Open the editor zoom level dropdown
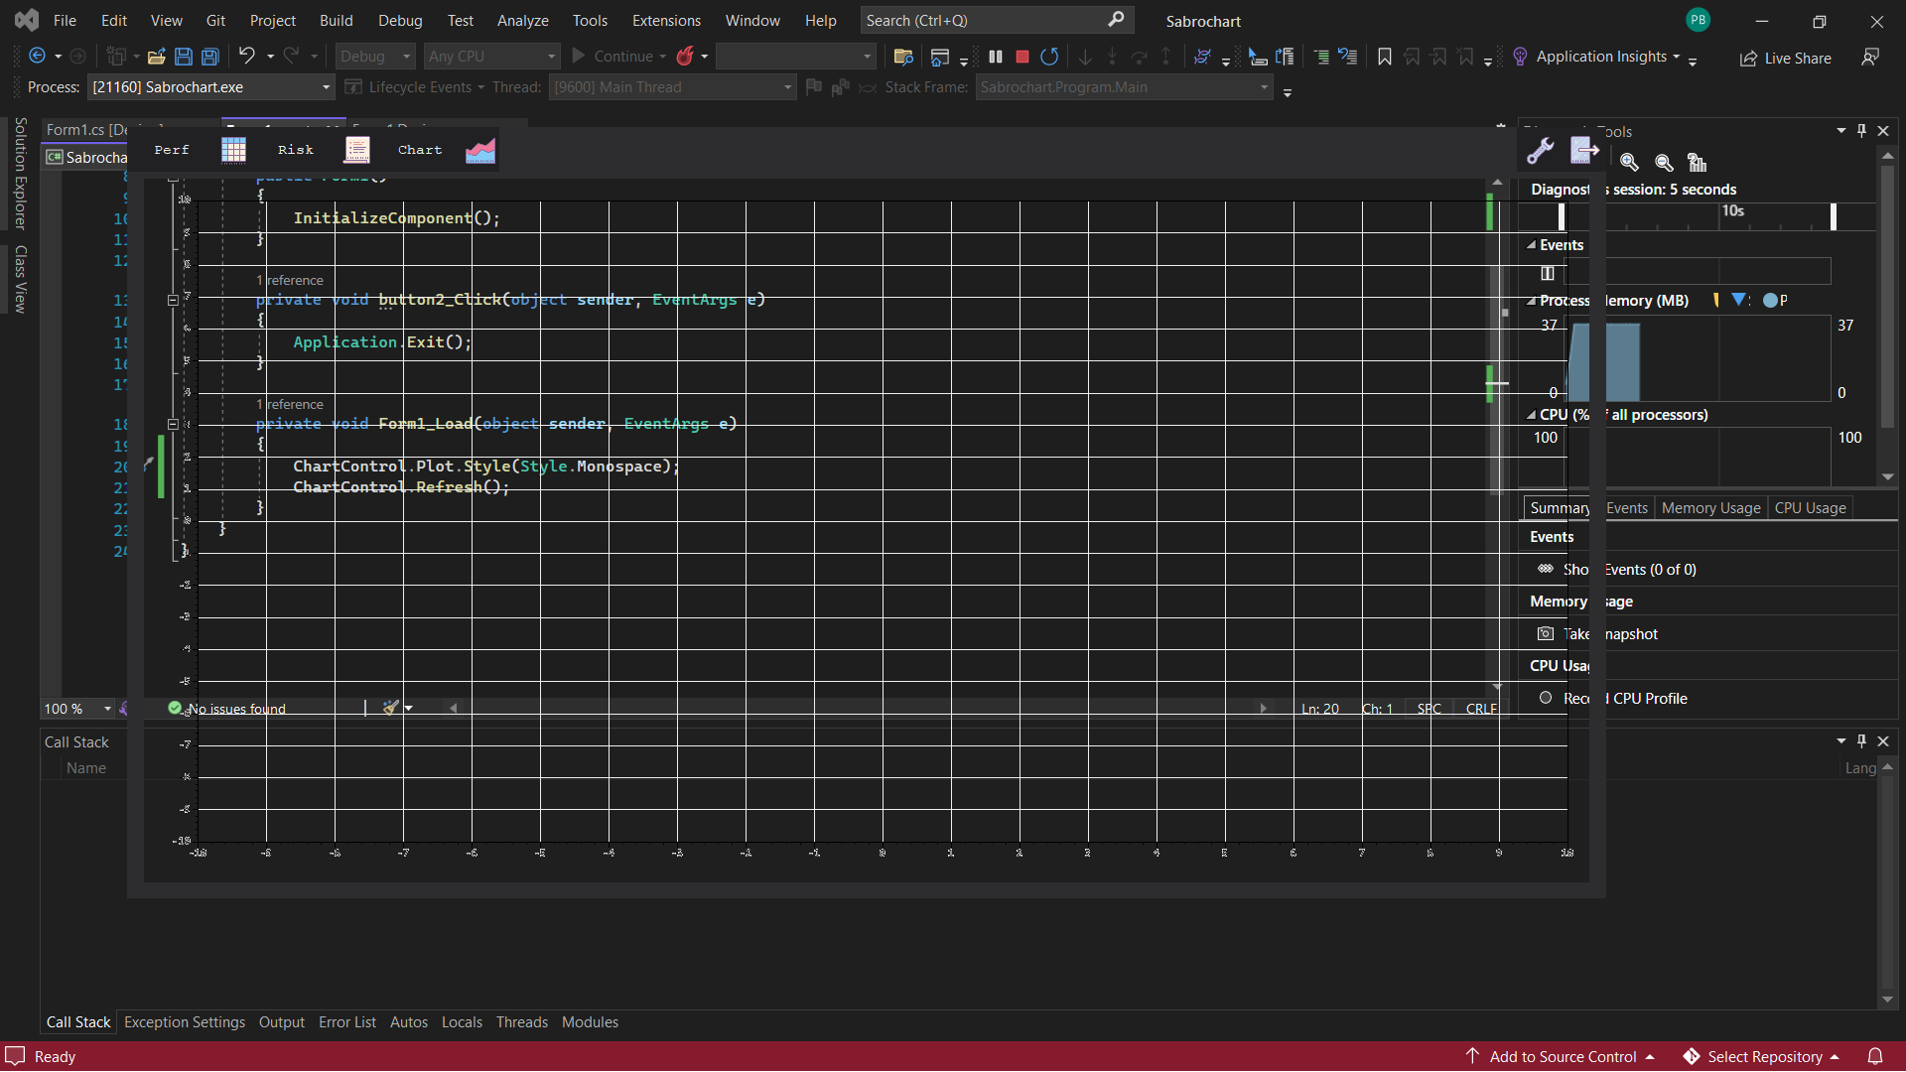1906x1072 pixels. [107, 709]
